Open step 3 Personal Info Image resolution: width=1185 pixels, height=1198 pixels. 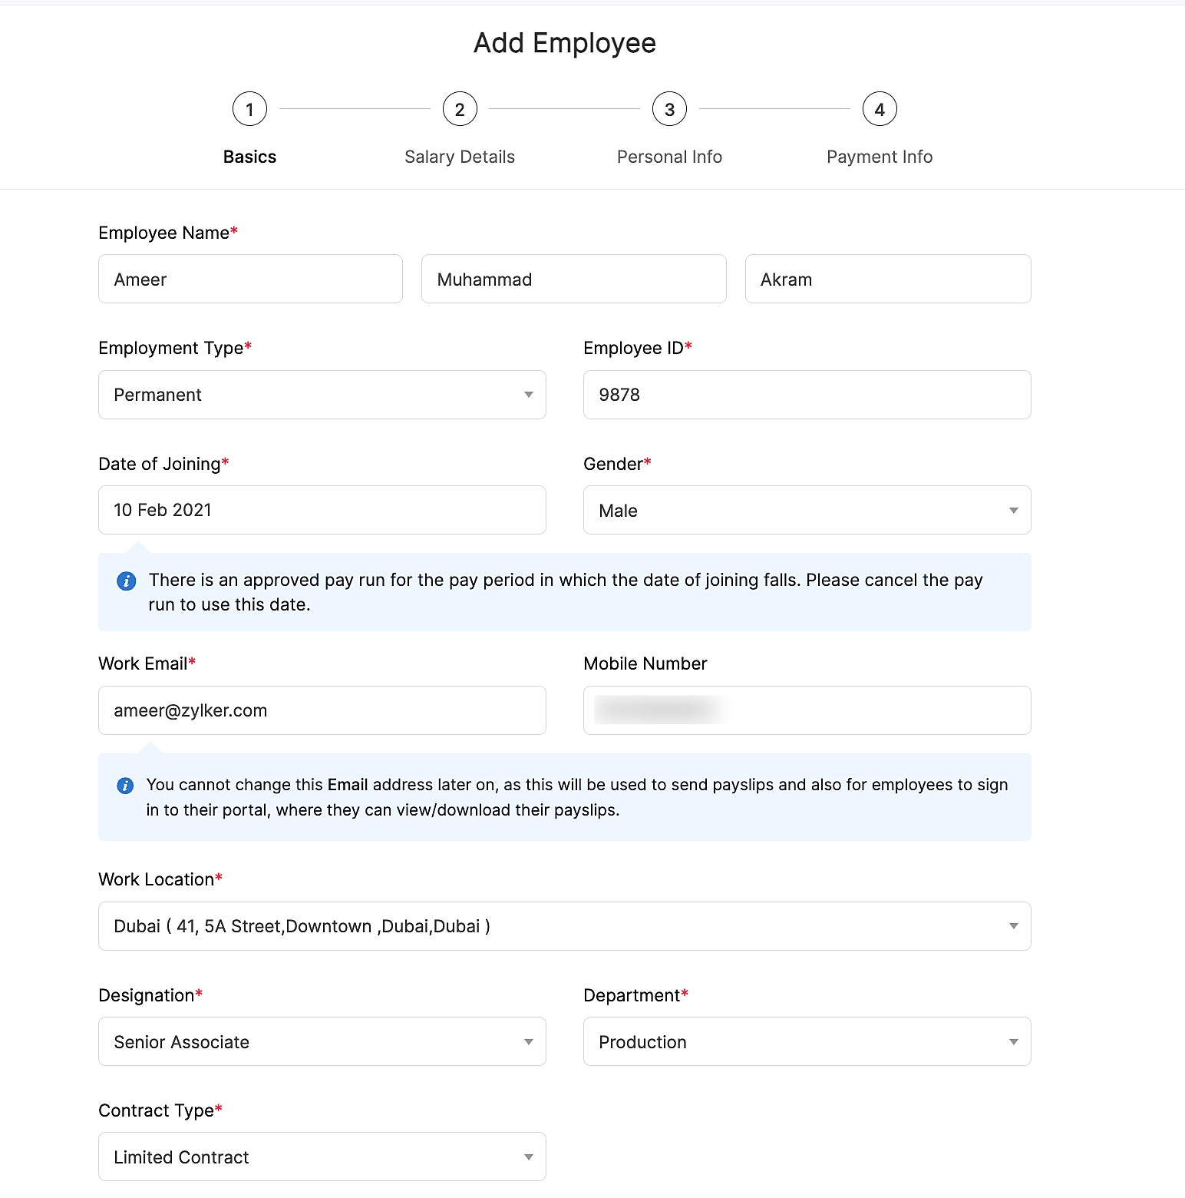click(x=669, y=109)
